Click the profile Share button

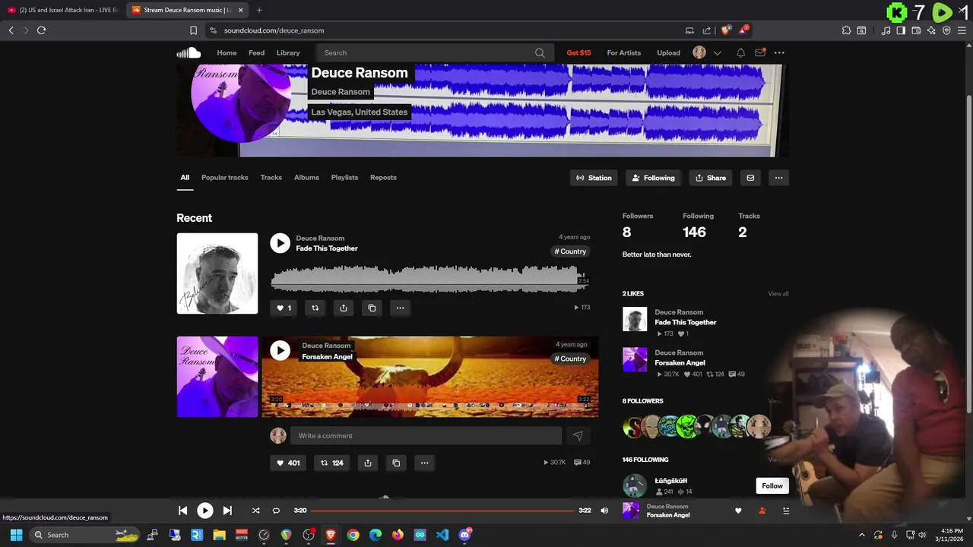pyautogui.click(x=711, y=178)
